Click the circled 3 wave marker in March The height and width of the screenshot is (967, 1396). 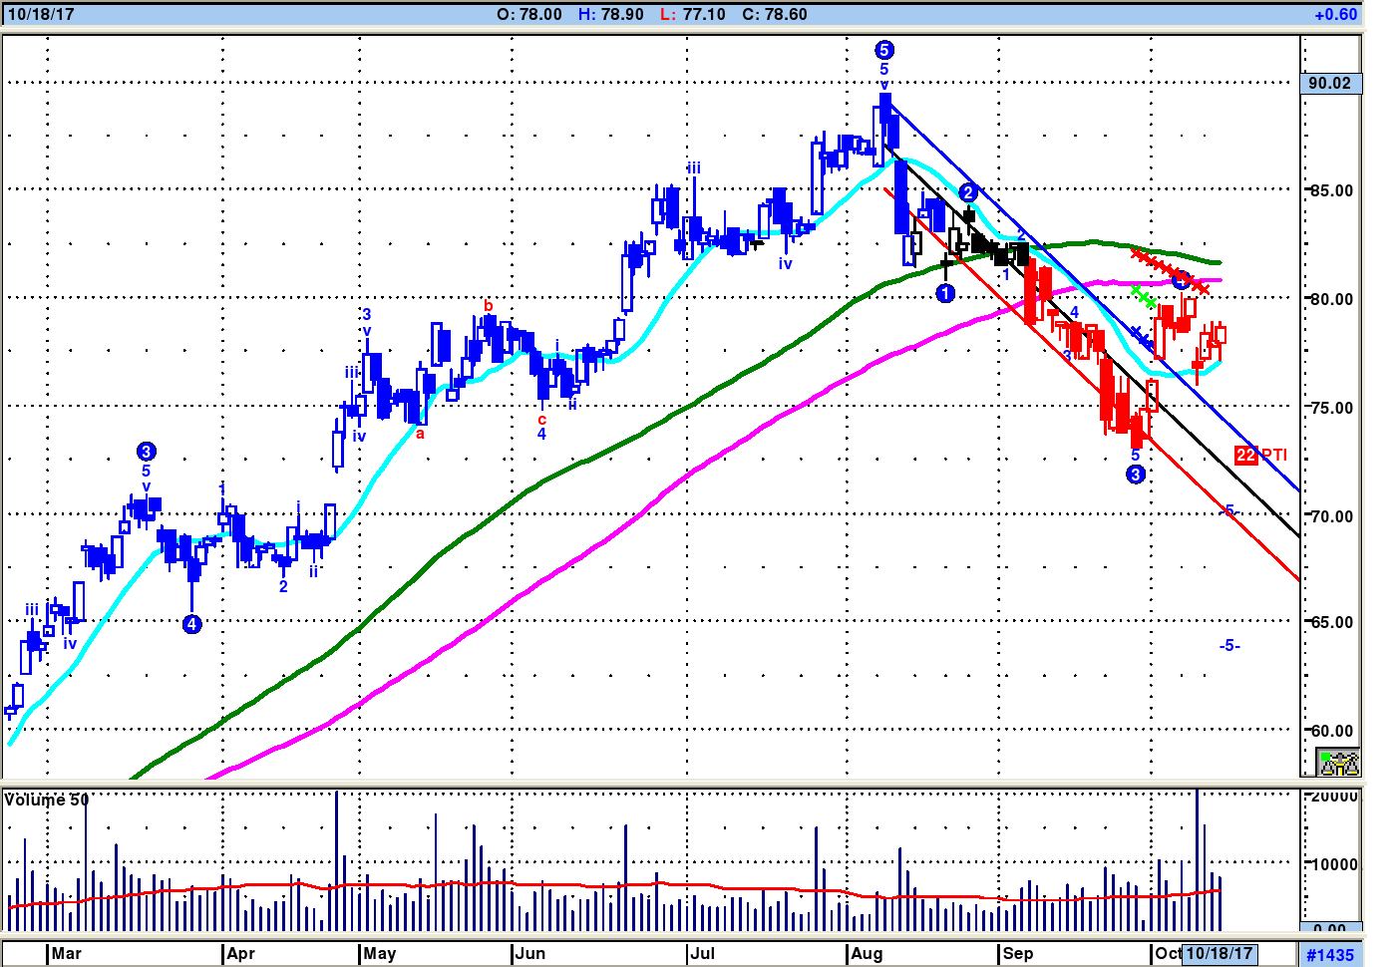pos(147,452)
